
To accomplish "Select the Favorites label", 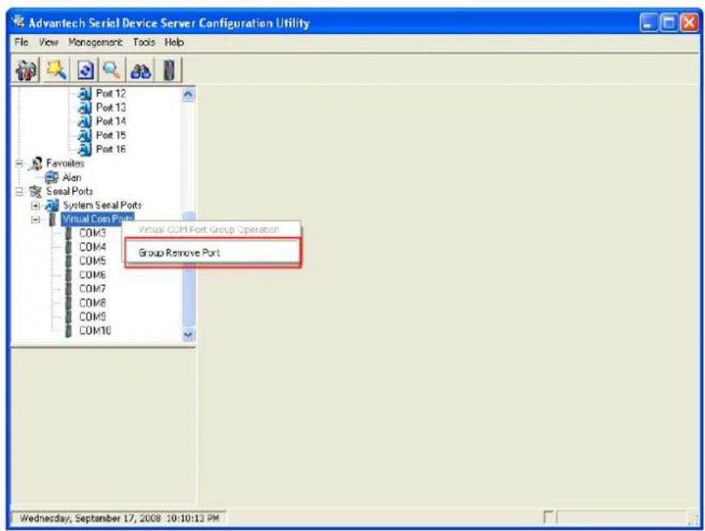I will [x=65, y=164].
